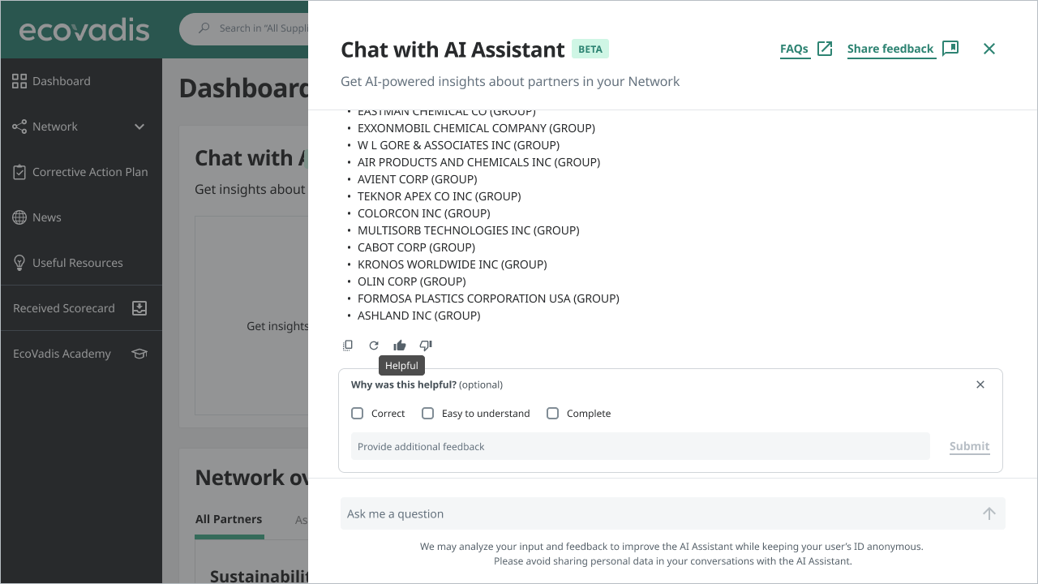
Task: Regenerate the AI response
Action: (374, 346)
